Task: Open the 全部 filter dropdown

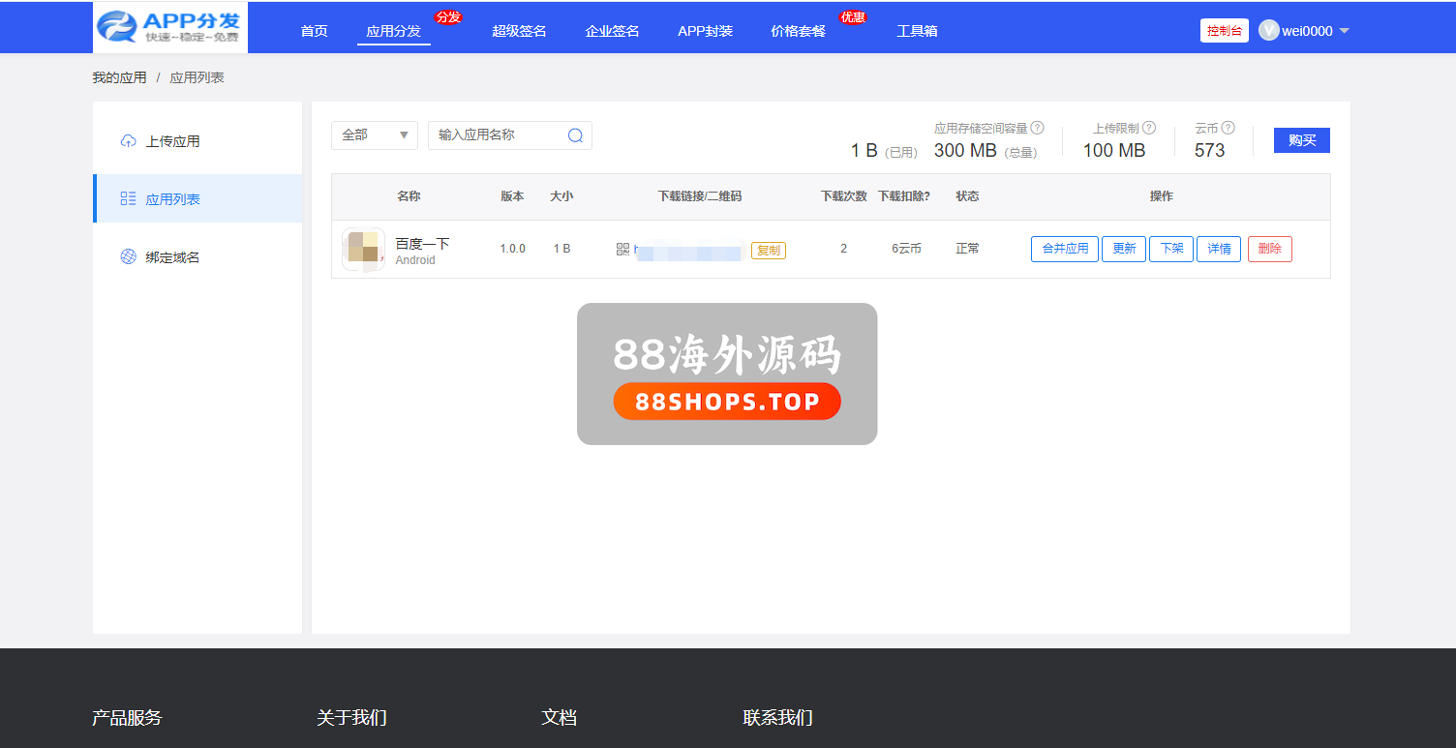Action: coord(374,135)
